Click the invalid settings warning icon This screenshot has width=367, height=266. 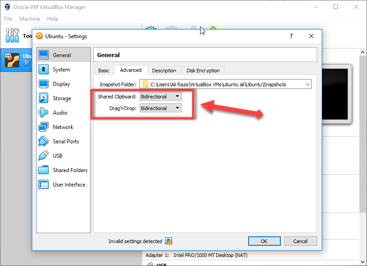pyautogui.click(x=169, y=241)
